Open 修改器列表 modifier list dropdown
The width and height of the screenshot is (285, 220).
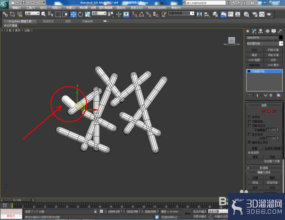click(264, 43)
